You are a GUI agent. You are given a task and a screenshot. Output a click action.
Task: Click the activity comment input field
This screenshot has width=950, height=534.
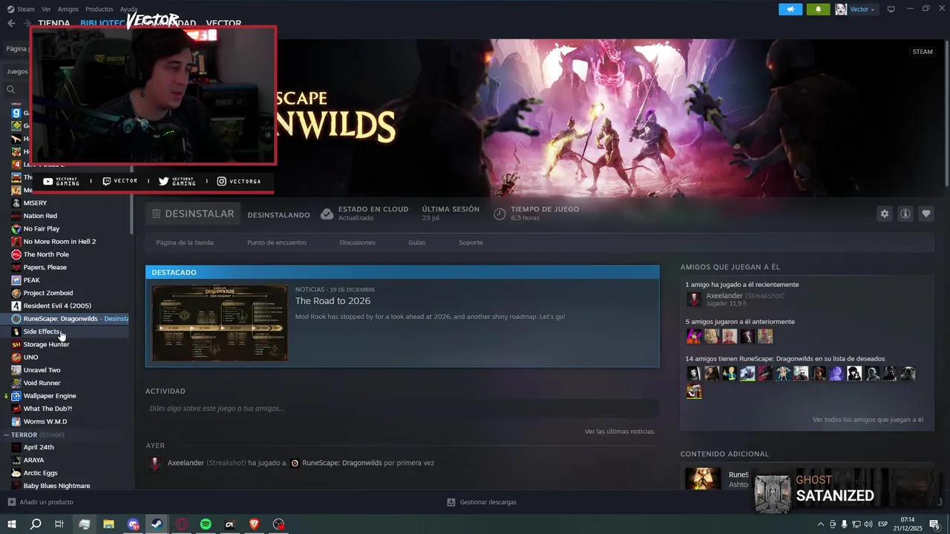point(402,409)
